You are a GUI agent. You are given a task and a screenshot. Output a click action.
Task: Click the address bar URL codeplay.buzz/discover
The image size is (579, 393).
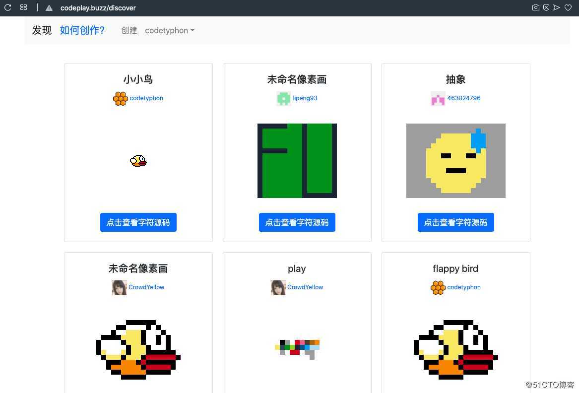click(98, 8)
